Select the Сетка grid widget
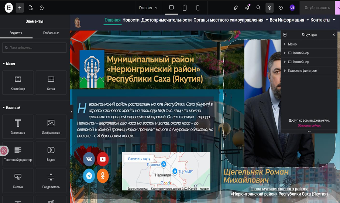 (51, 83)
